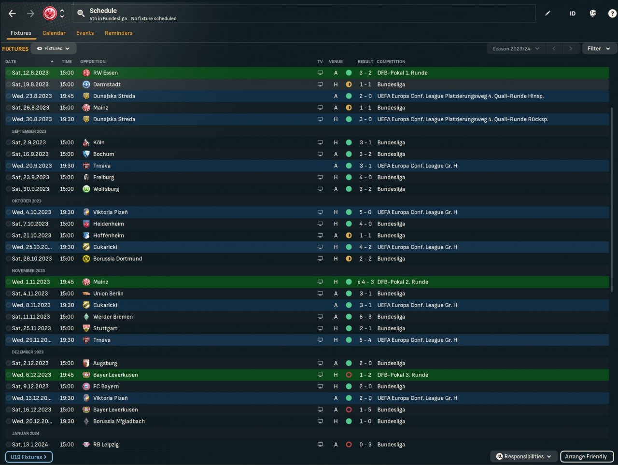Open the U19 Fixtures link

point(28,457)
